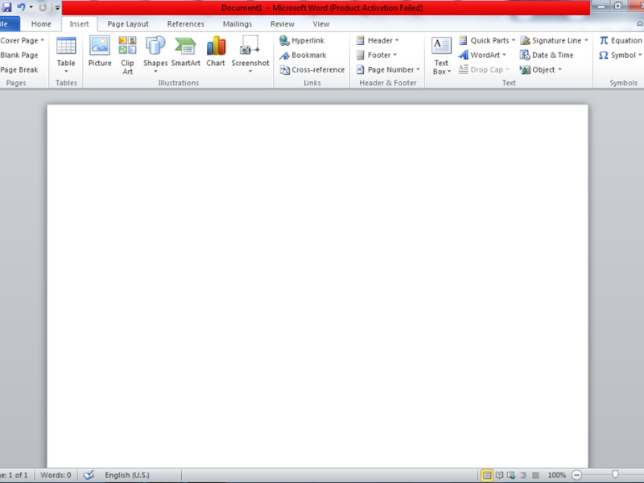Click the 100% zoom level button
The width and height of the screenshot is (644, 483).
pyautogui.click(x=557, y=475)
